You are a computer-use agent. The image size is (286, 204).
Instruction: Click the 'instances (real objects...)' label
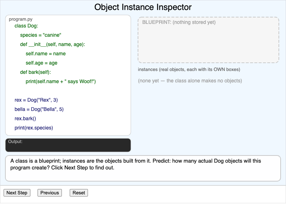click(x=189, y=70)
